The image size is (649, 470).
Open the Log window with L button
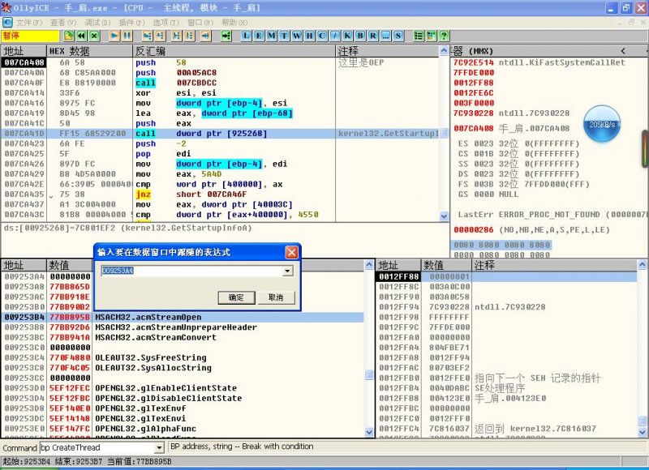pos(247,36)
